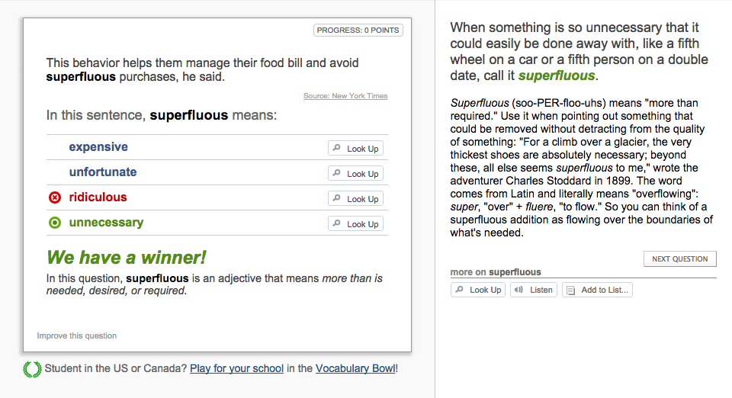Select the answer choice unfortunate

[103, 172]
